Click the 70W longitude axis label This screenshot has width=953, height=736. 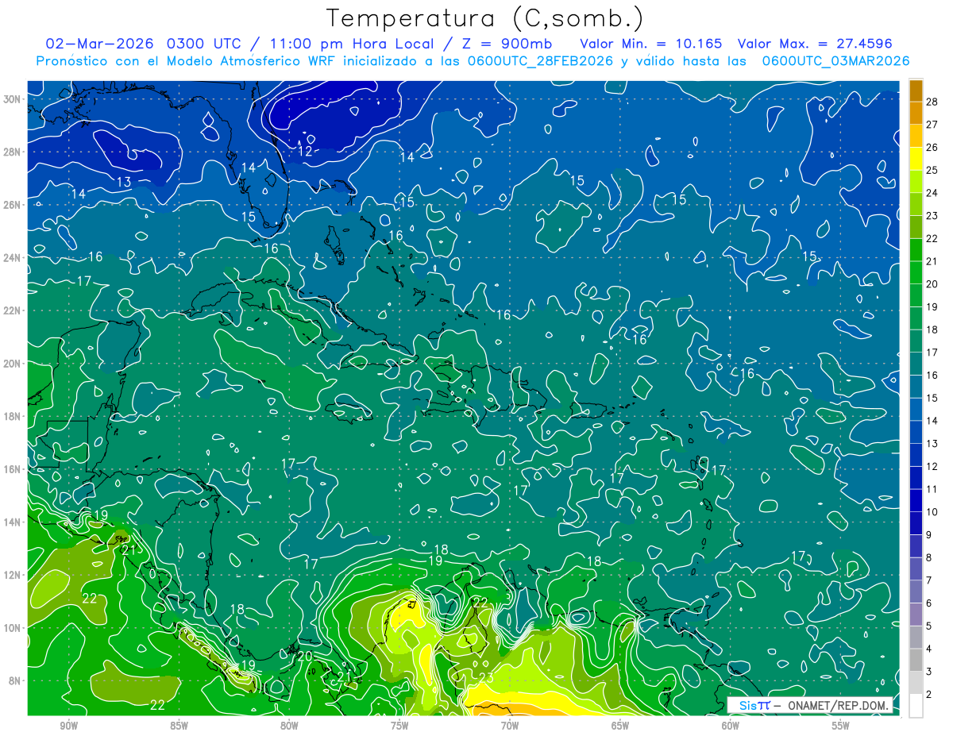pyautogui.click(x=510, y=726)
